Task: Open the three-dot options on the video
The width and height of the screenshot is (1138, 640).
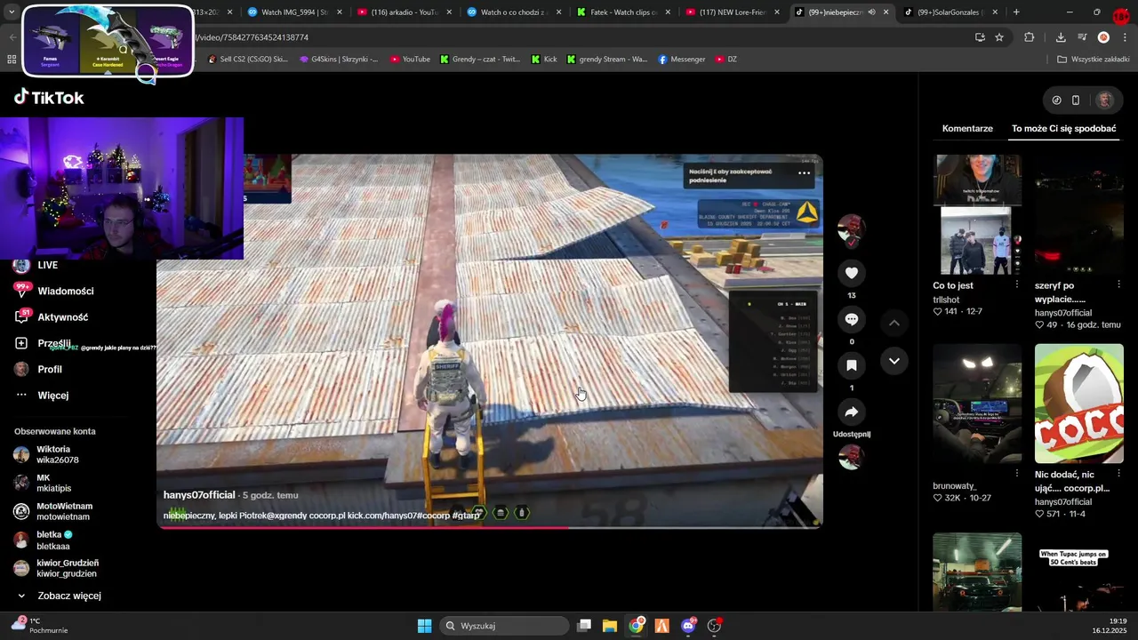Action: tap(804, 172)
